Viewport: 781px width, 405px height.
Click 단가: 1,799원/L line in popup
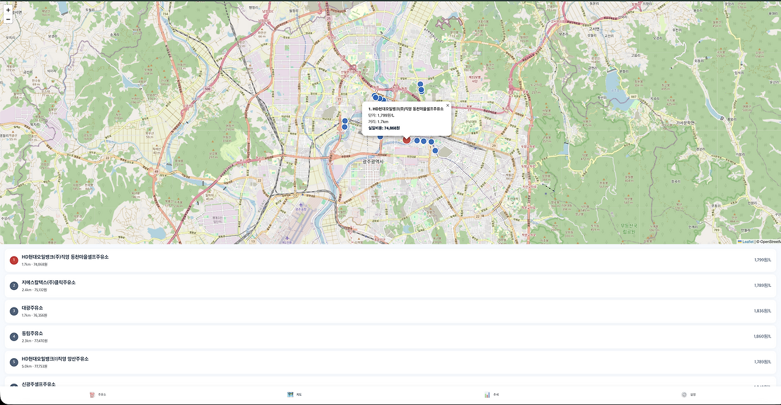pyautogui.click(x=381, y=115)
